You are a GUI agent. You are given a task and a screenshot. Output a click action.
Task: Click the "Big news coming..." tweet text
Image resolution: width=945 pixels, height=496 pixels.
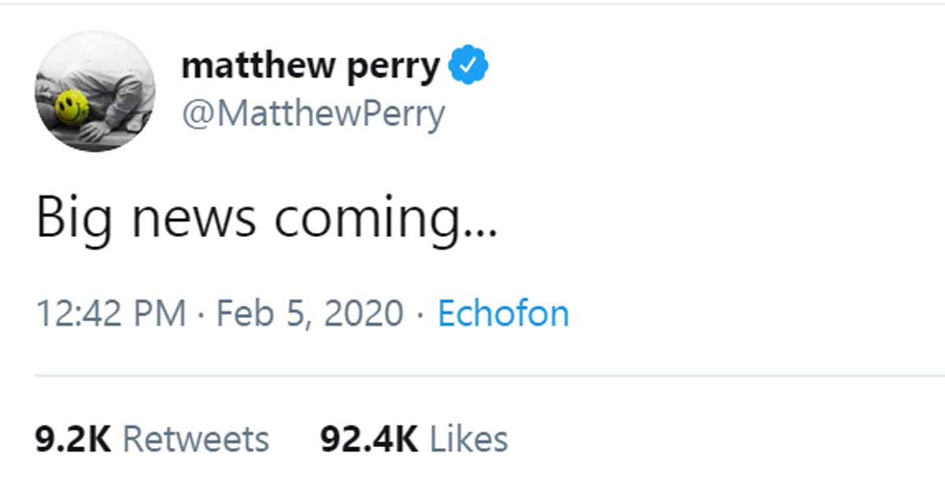coord(266,218)
